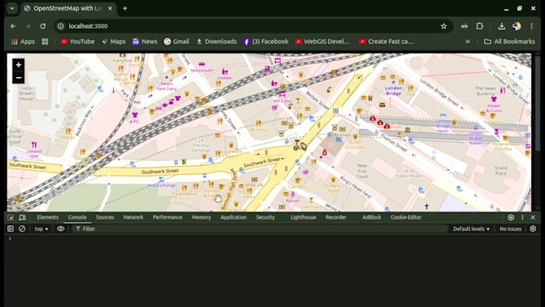Open the Create Fast ca... bookmark
Viewport: 545px width, 307px height.
pyautogui.click(x=386, y=42)
